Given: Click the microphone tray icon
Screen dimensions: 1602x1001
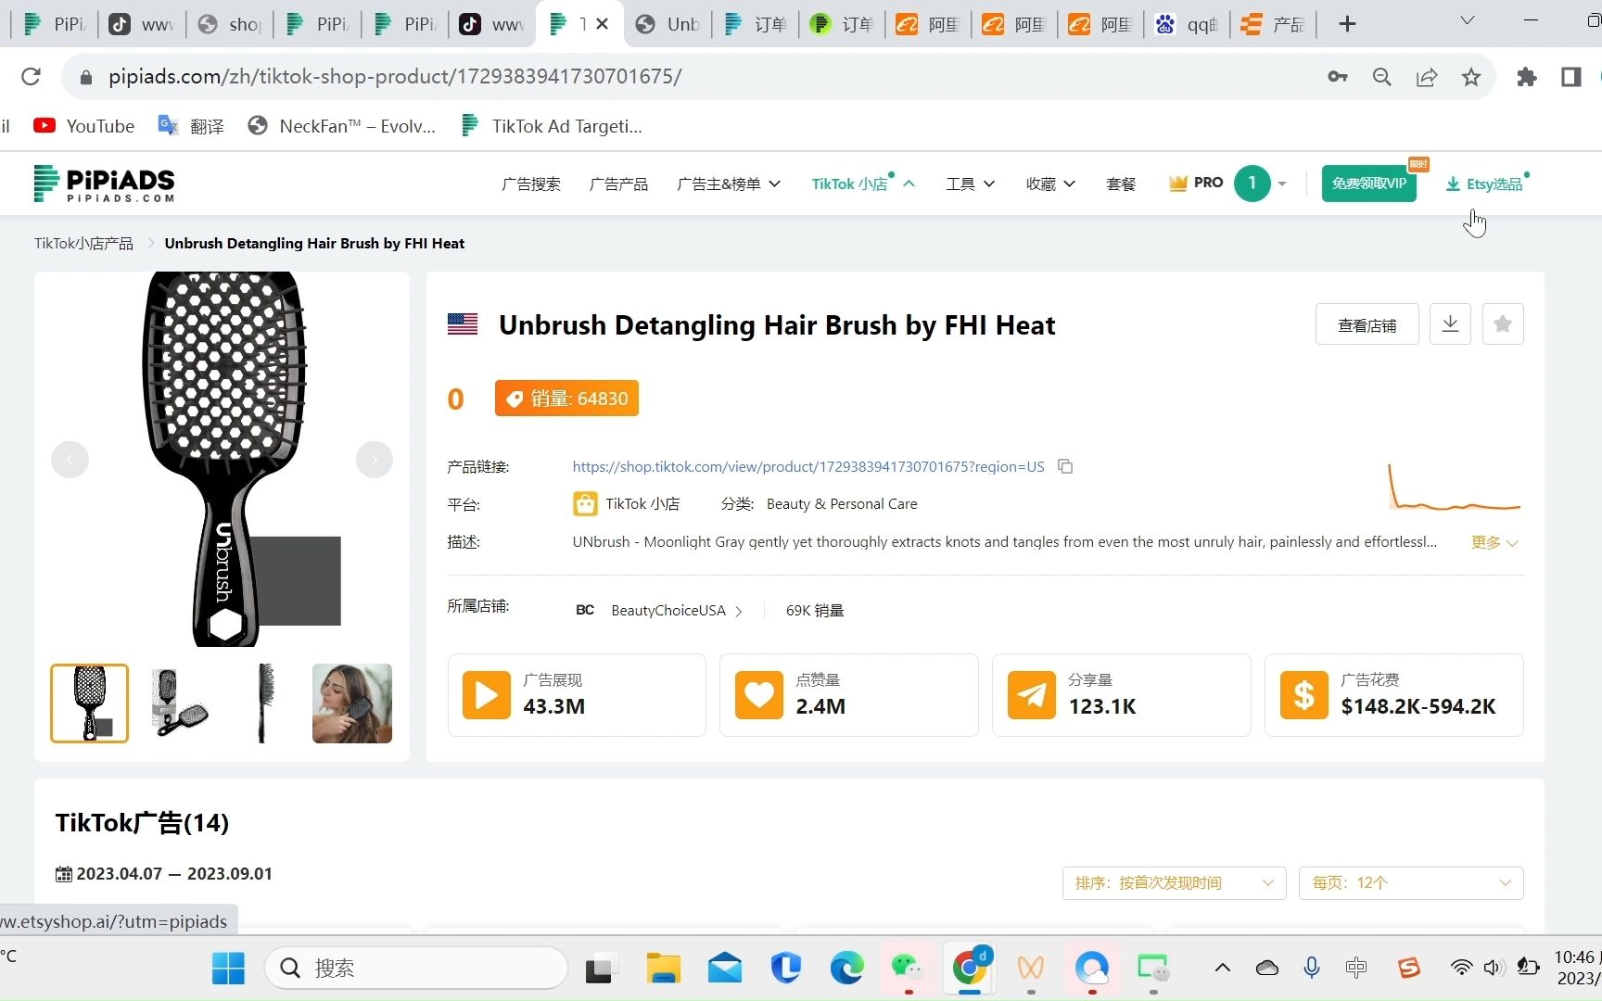Looking at the screenshot, I should (x=1311, y=969).
